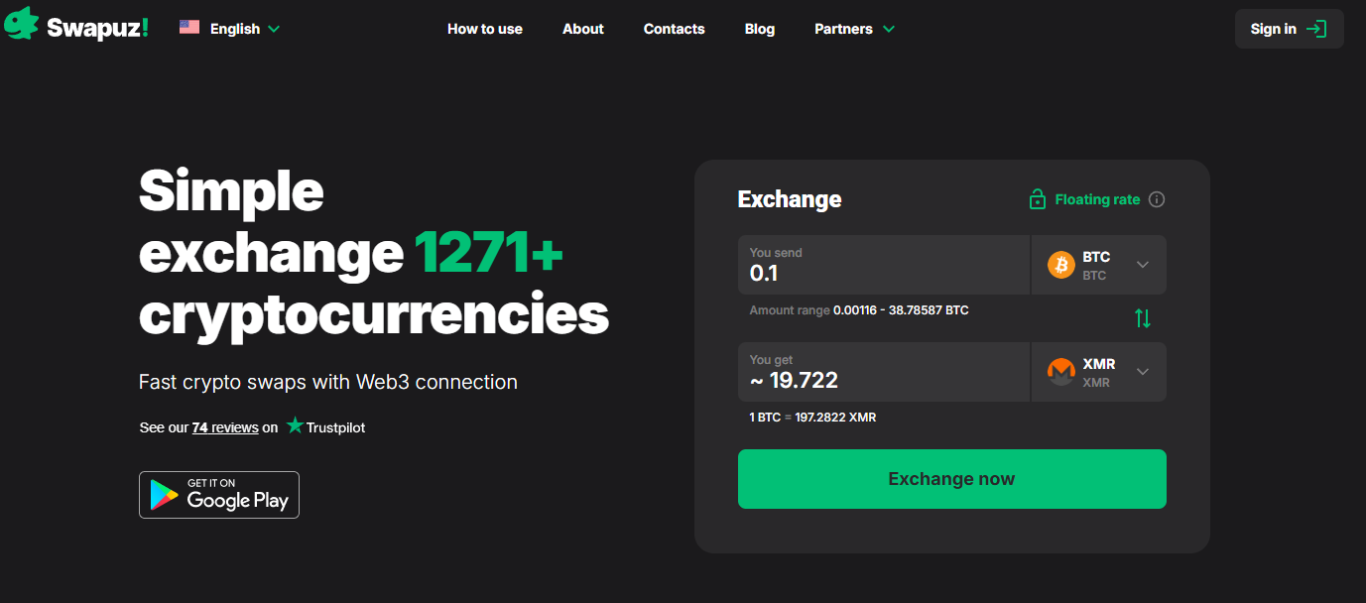Open the BTC currency dropdown

[x=1099, y=265]
